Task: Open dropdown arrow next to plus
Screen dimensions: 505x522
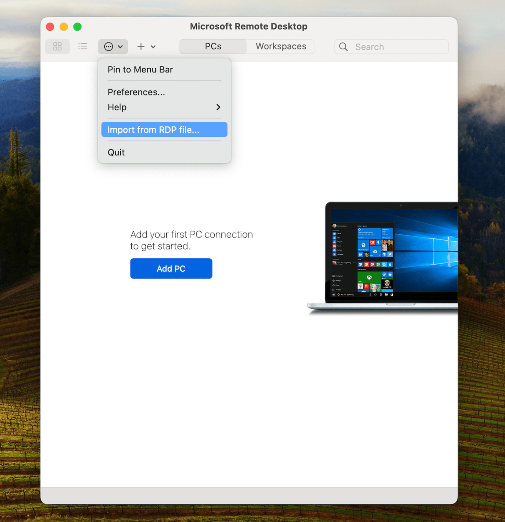Action: point(153,47)
